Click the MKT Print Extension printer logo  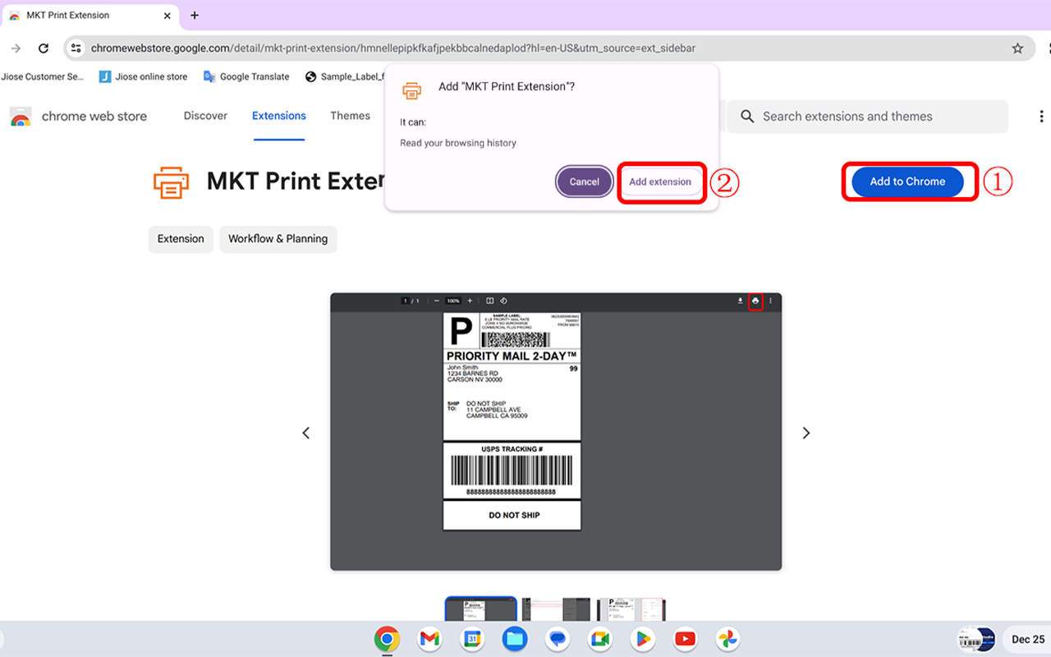coord(172,181)
